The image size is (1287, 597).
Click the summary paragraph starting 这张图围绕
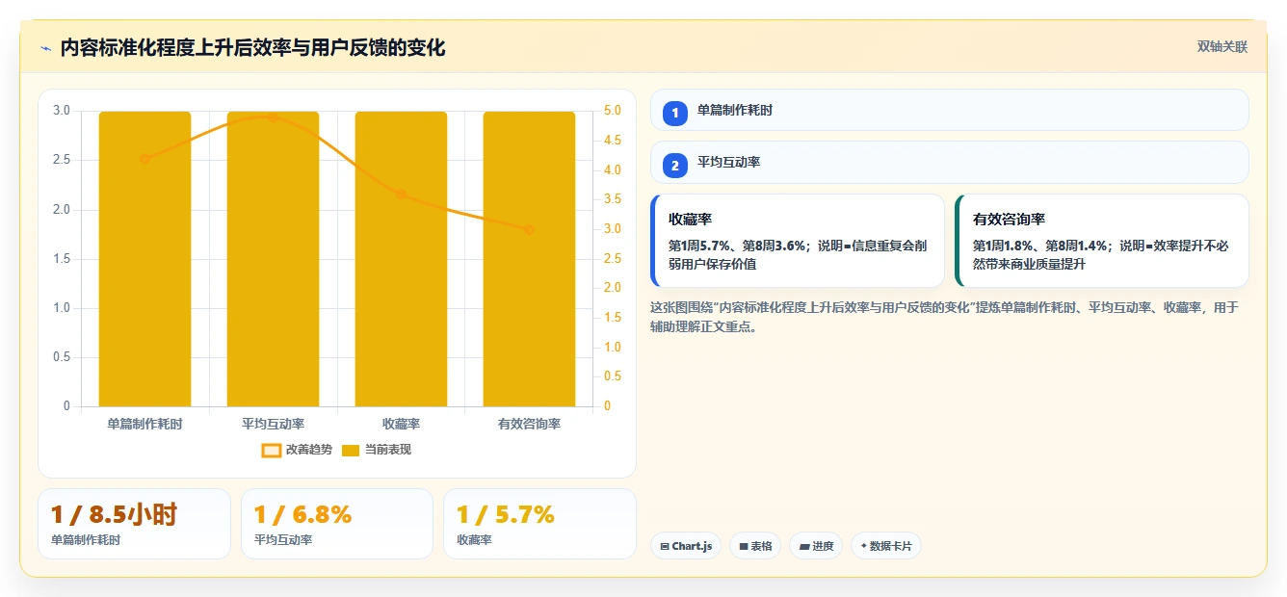click(945, 317)
